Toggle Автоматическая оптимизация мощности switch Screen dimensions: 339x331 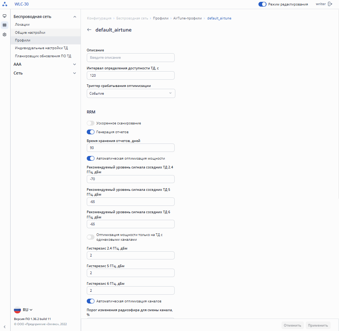tap(90, 159)
